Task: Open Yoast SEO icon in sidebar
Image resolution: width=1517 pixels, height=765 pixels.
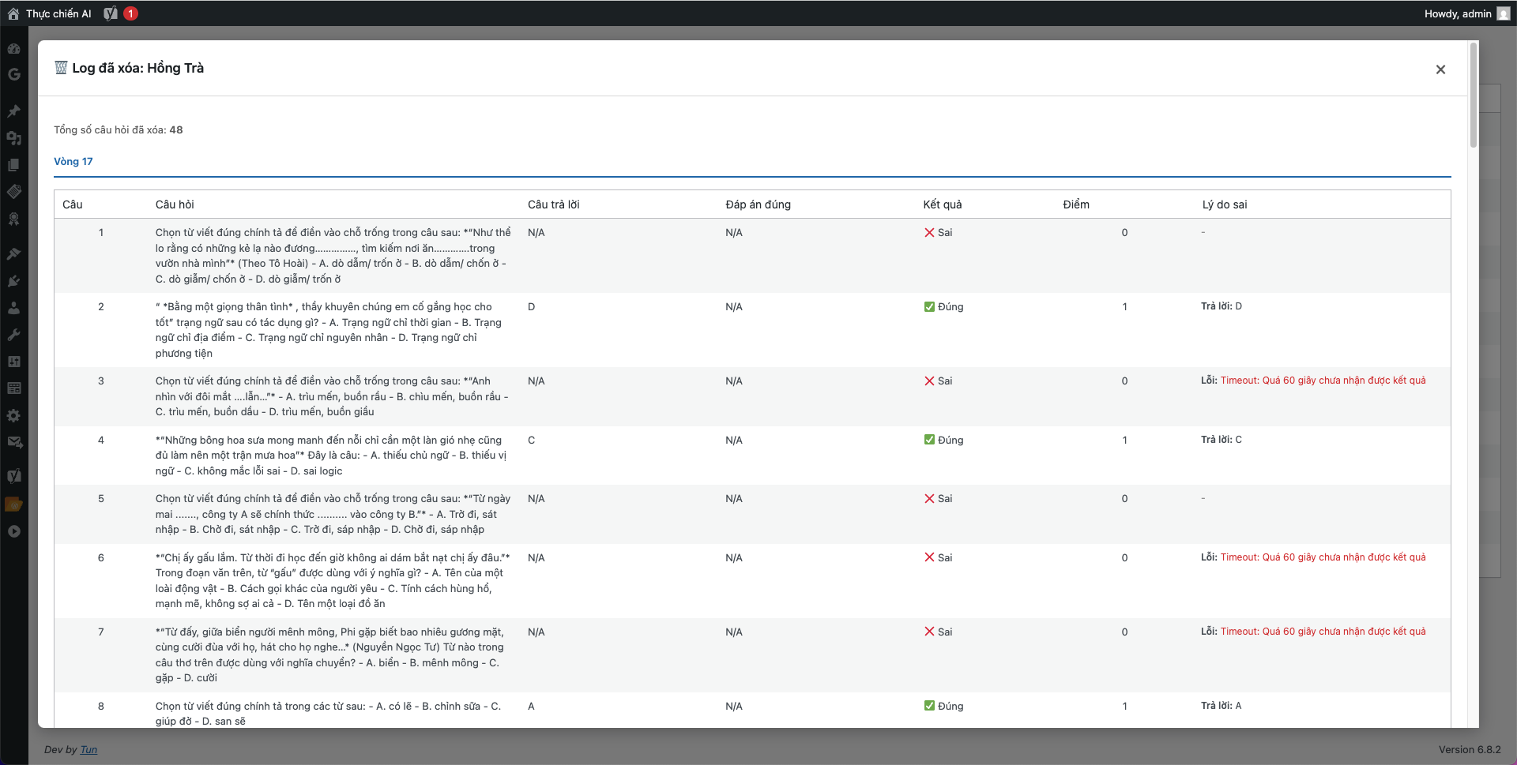Action: click(13, 475)
